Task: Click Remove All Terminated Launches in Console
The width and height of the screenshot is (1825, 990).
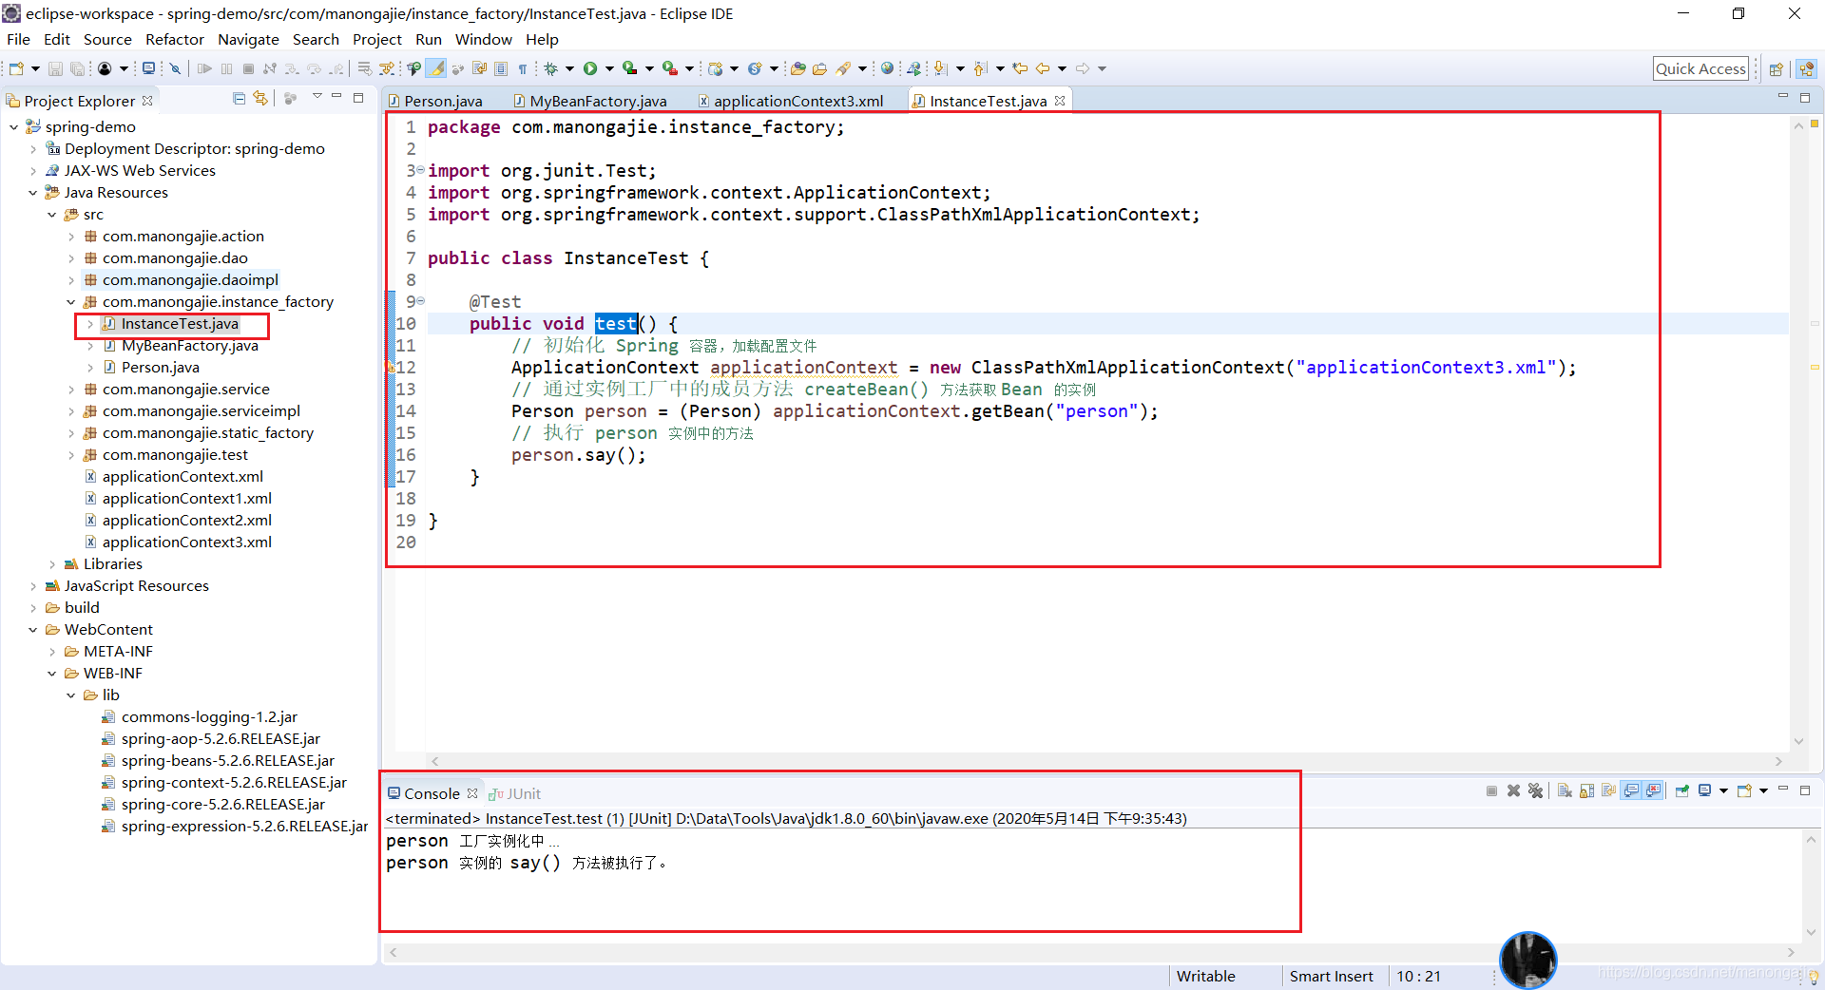Action: (x=1535, y=790)
